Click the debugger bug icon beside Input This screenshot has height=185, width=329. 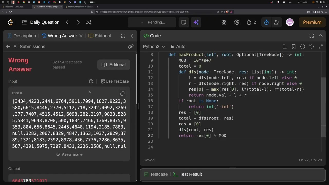pyautogui.click(x=91, y=81)
